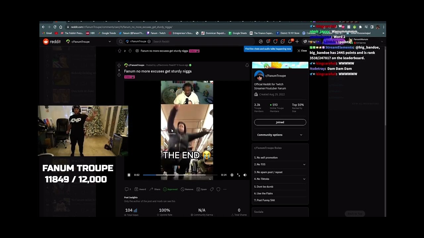
Task: Open the comments bubble showing 3
Action: [x=128, y=189]
